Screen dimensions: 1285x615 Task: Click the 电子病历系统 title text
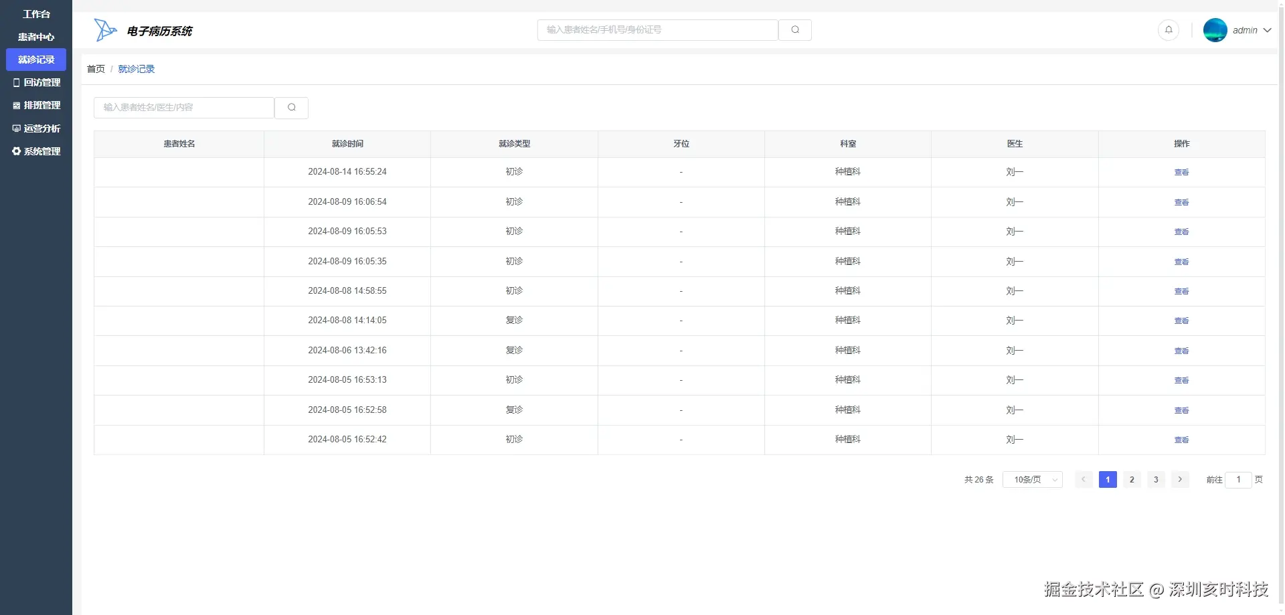click(159, 31)
